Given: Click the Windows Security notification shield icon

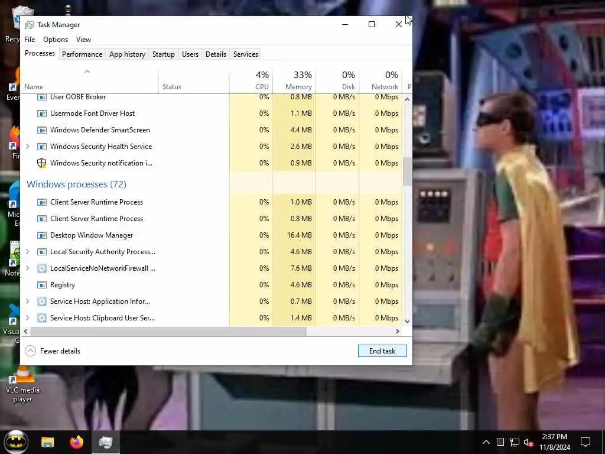Looking at the screenshot, I should coord(42,163).
